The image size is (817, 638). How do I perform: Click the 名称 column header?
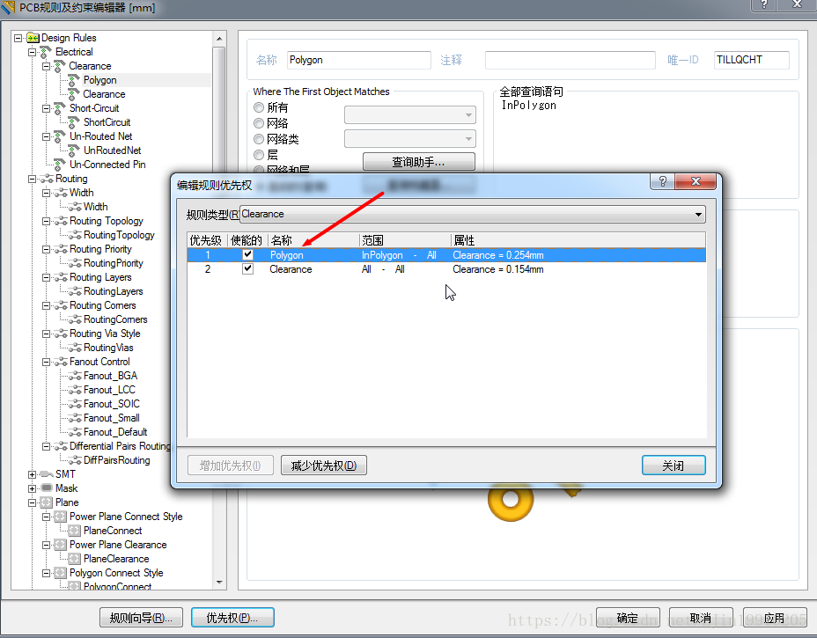(x=313, y=240)
